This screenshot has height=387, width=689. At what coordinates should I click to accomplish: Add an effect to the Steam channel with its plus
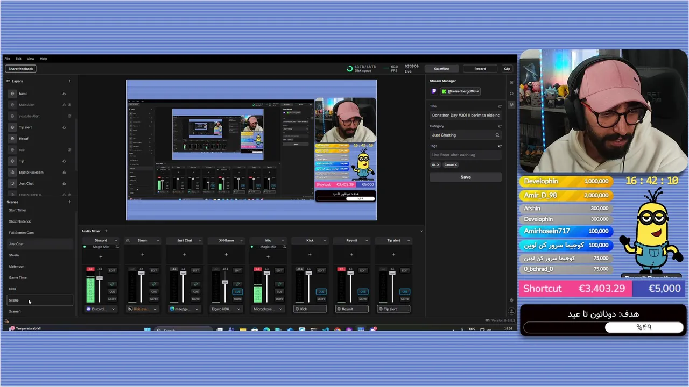(143, 254)
